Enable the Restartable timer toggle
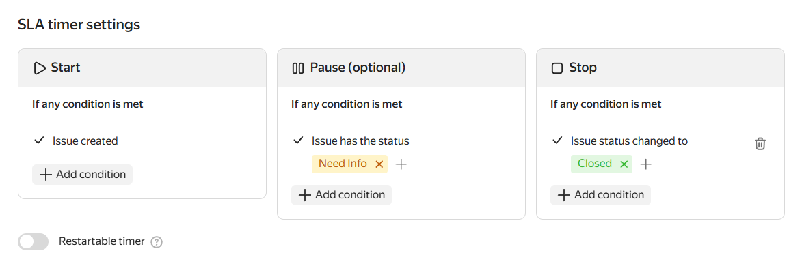Screen dimensions: 802x266 34,241
